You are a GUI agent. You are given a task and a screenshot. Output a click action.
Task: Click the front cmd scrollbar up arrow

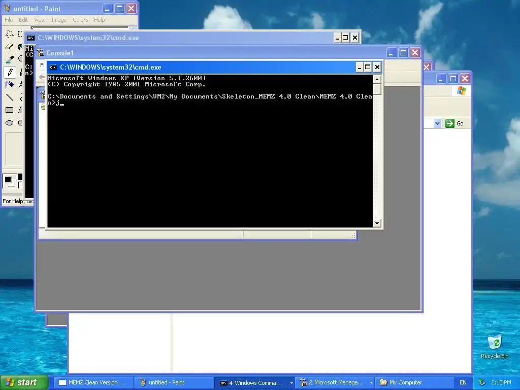point(377,79)
